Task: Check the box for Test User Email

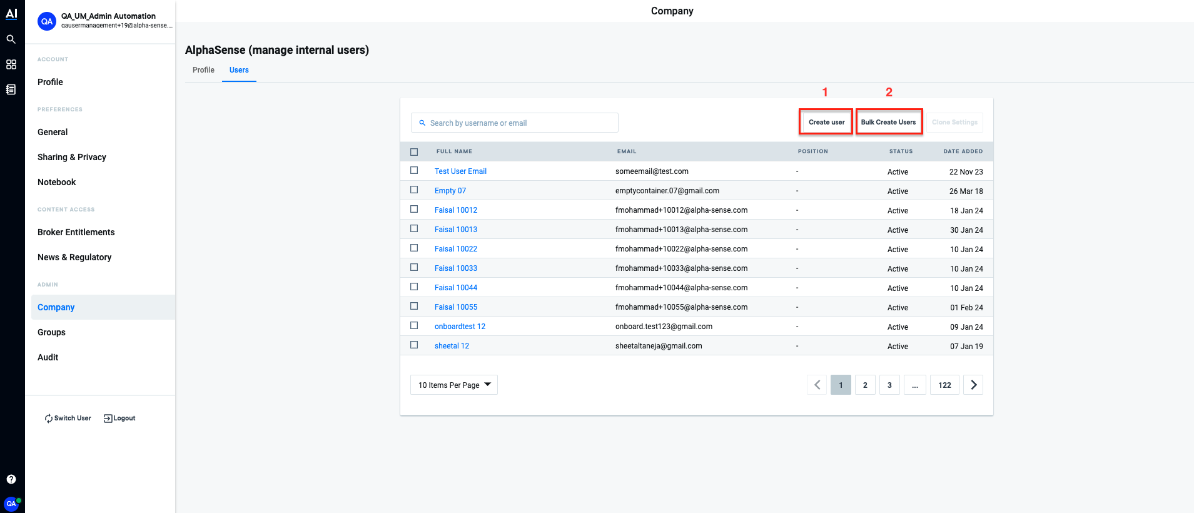Action: 414,170
